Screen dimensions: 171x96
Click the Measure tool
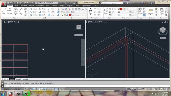click(x=150, y=11)
